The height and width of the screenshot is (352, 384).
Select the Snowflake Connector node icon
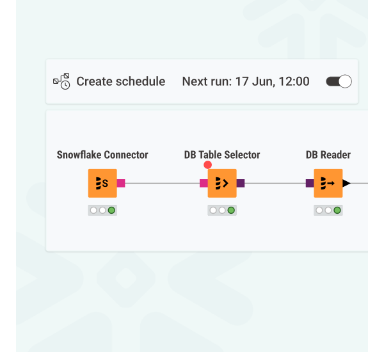pos(102,183)
